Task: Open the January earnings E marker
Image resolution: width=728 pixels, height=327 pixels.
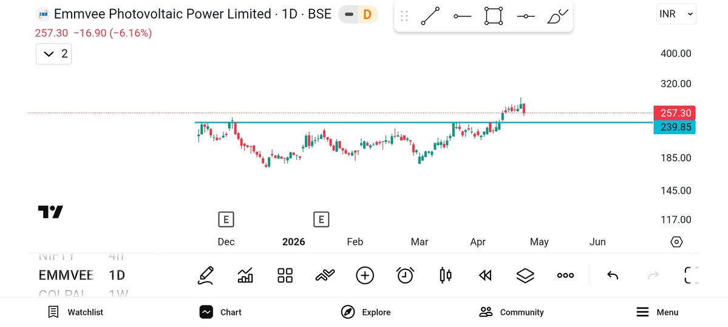Action: [321, 219]
